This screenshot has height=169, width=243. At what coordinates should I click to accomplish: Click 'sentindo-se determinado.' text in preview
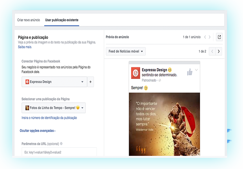coord(159,75)
